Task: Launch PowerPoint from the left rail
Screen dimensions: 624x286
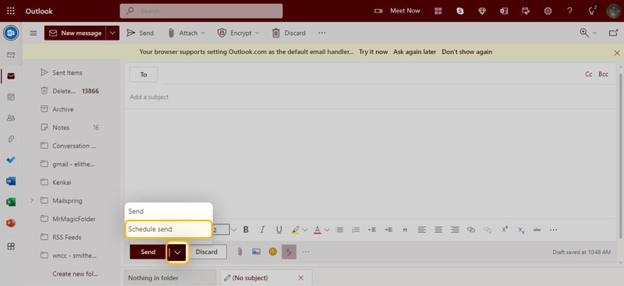Action: click(11, 223)
